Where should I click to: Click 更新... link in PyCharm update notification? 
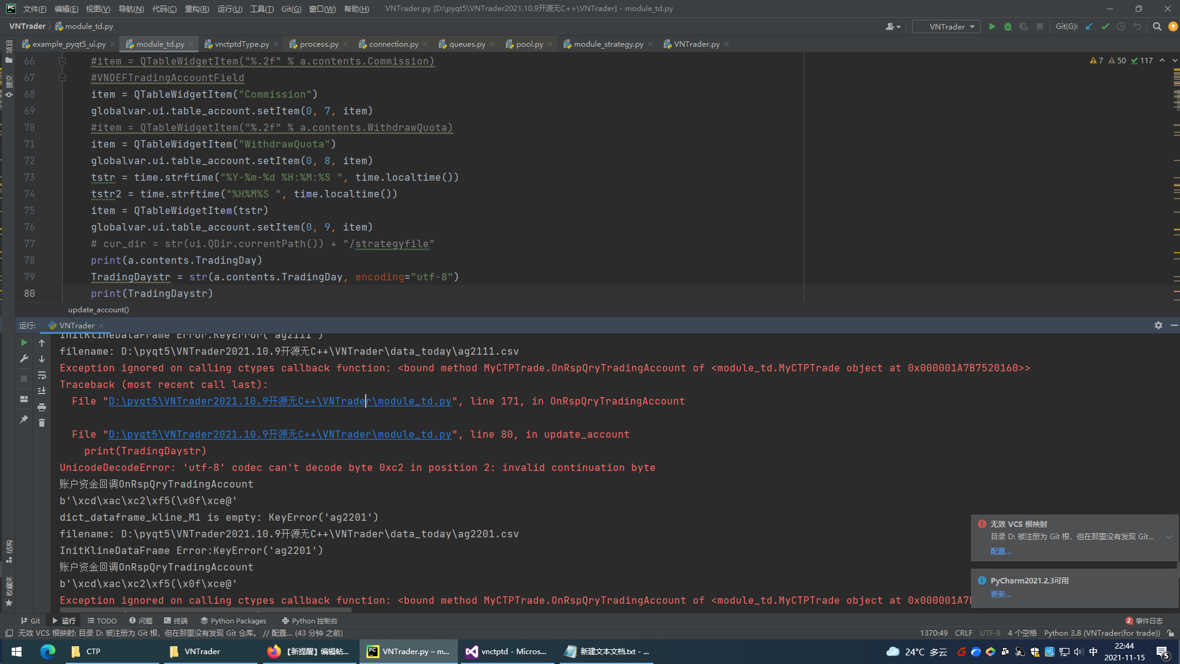tap(1001, 594)
